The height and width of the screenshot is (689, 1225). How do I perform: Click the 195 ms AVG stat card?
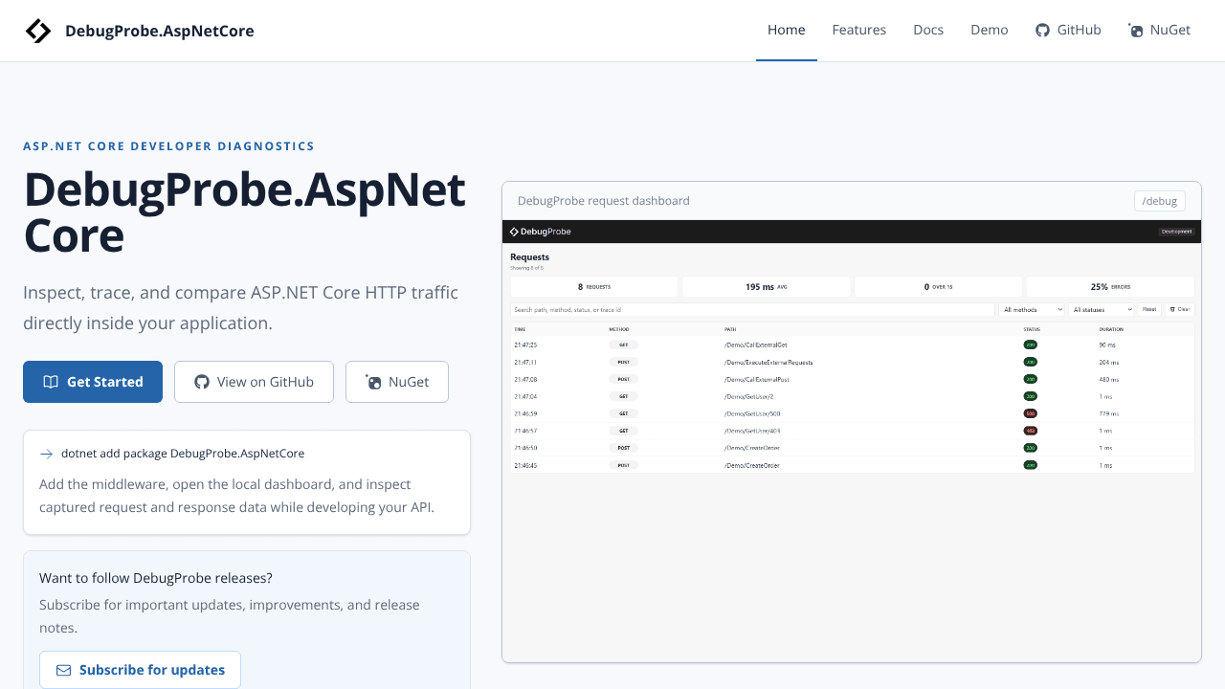[766, 286]
